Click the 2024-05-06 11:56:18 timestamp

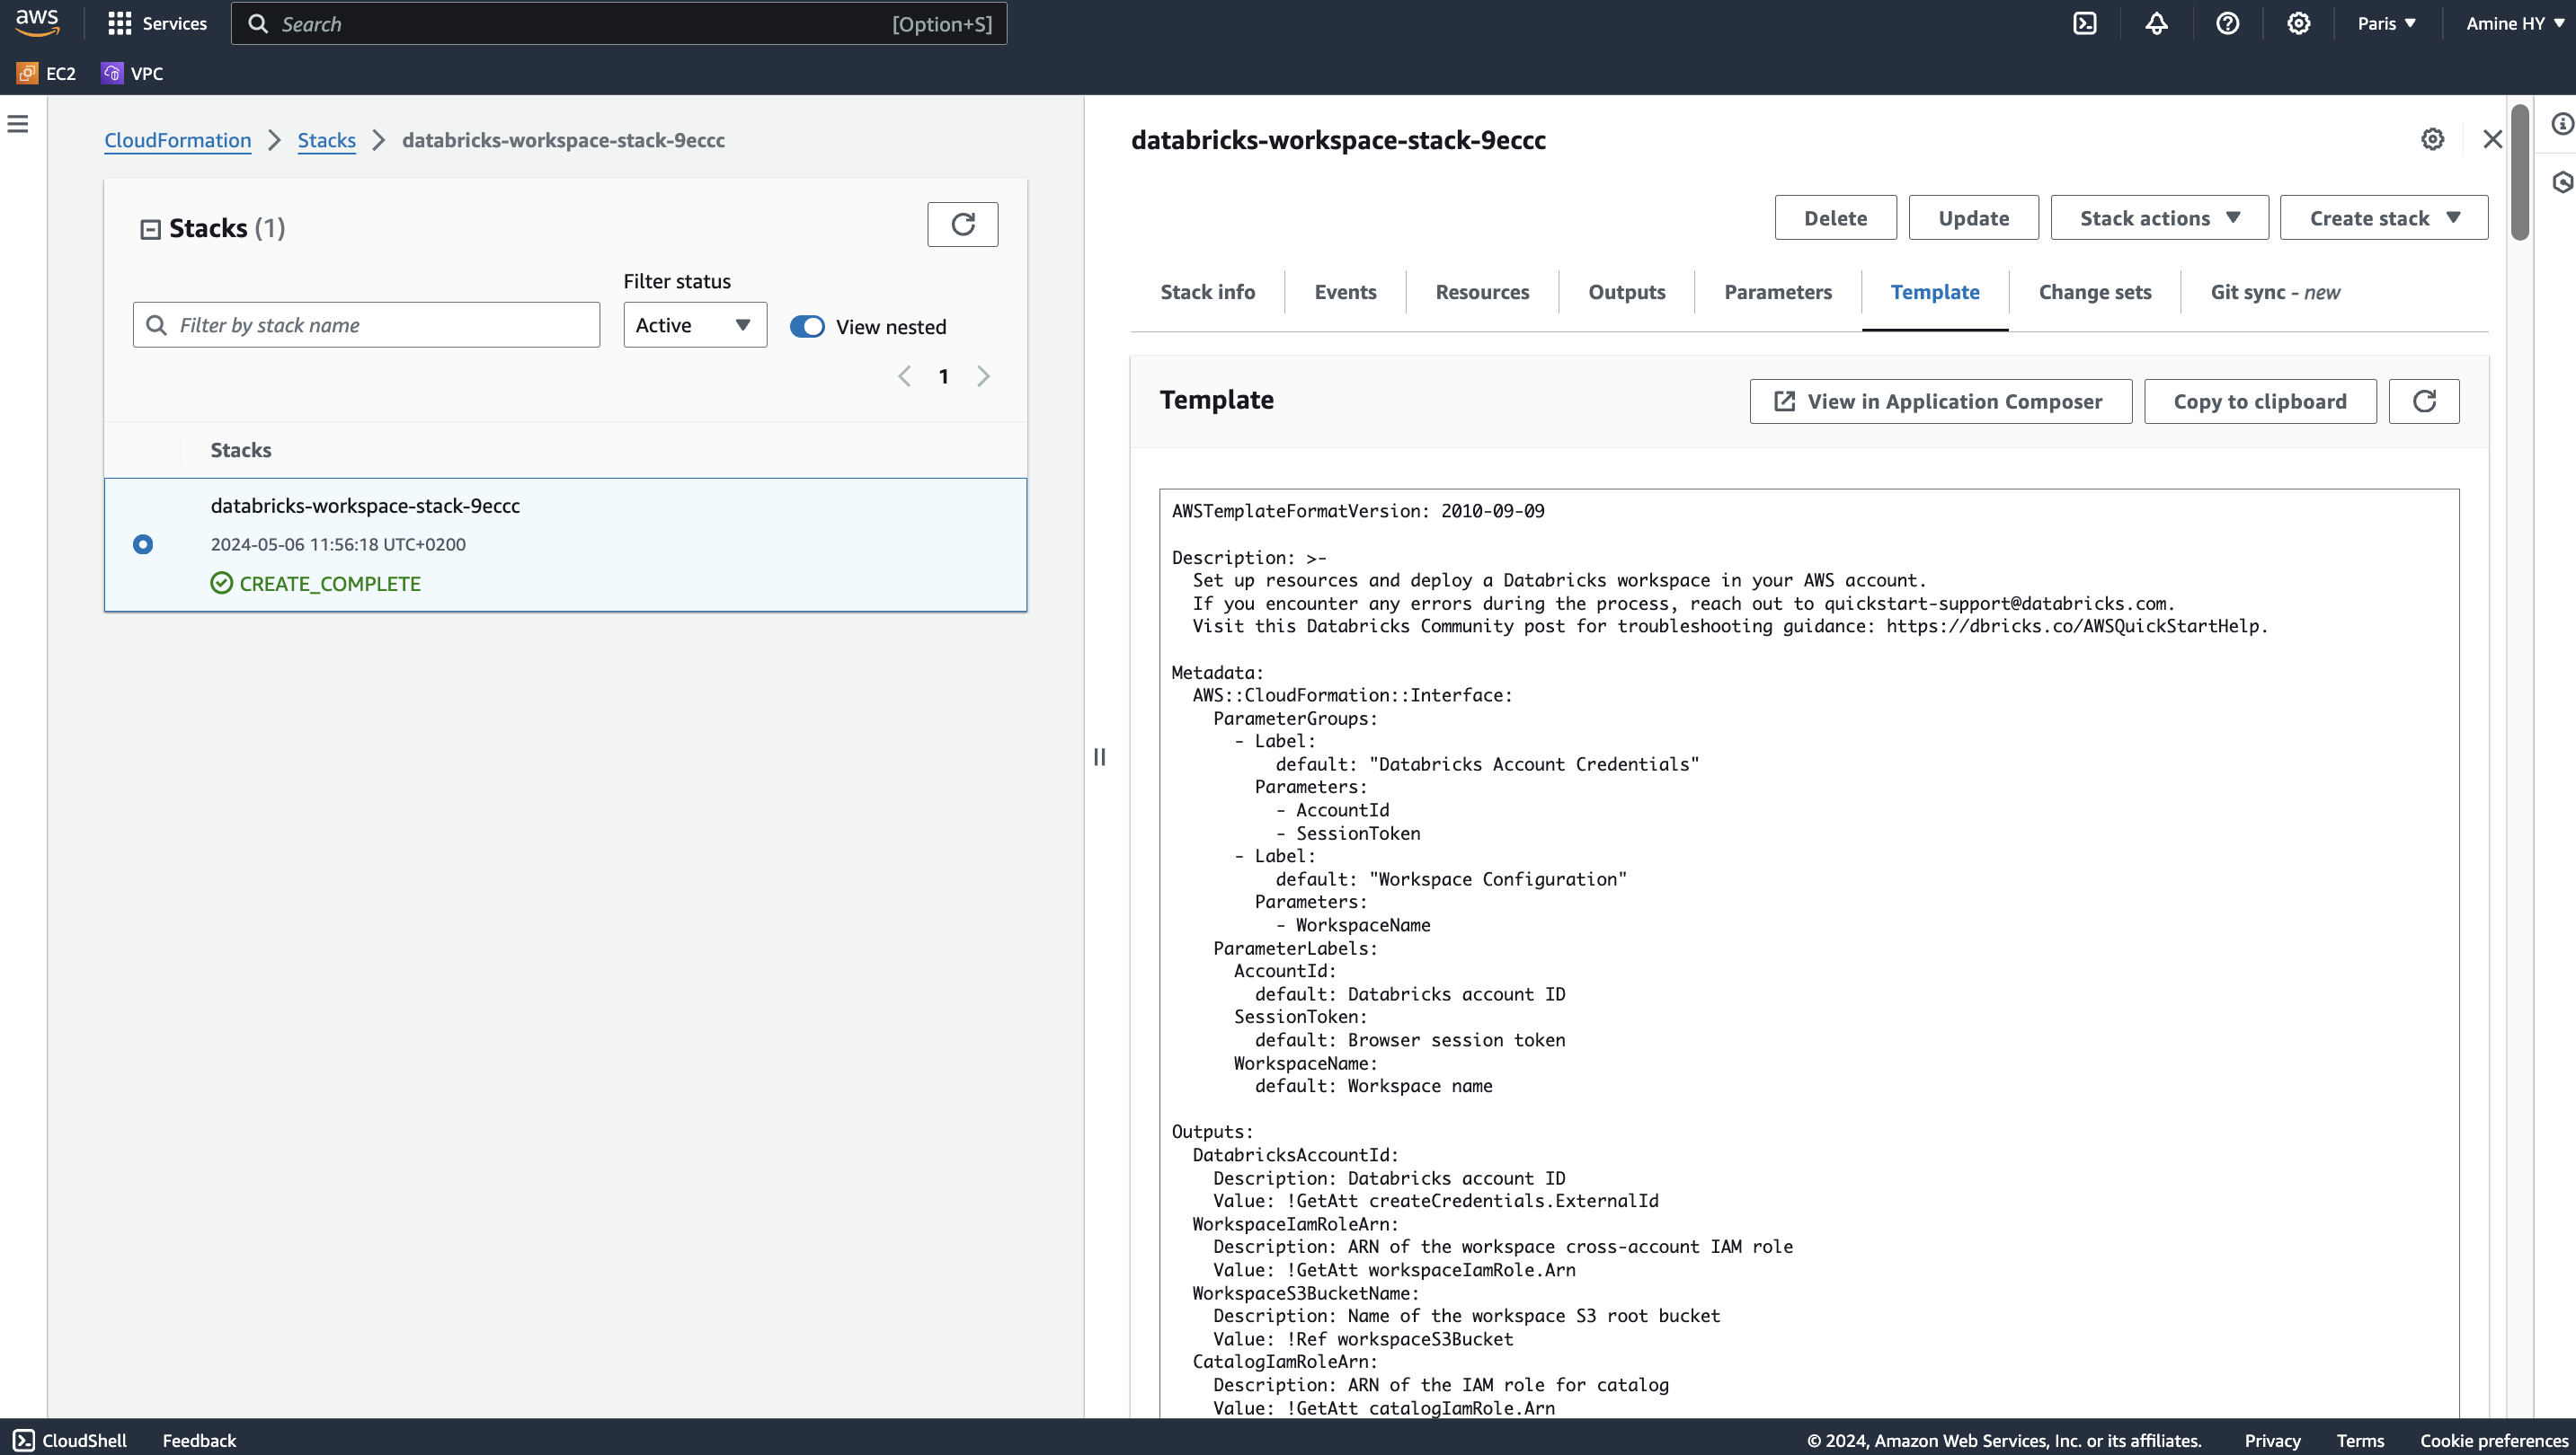pos(338,544)
